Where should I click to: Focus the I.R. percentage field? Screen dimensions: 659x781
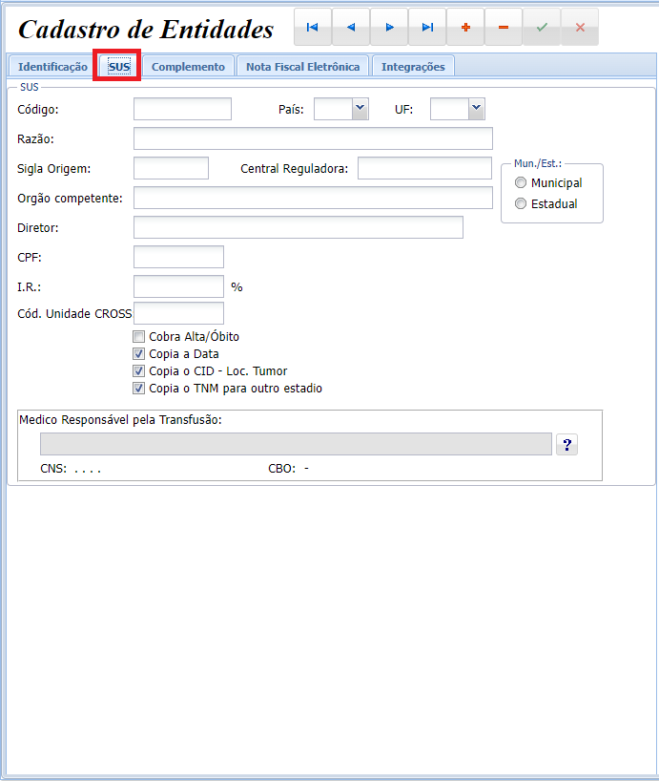[178, 286]
